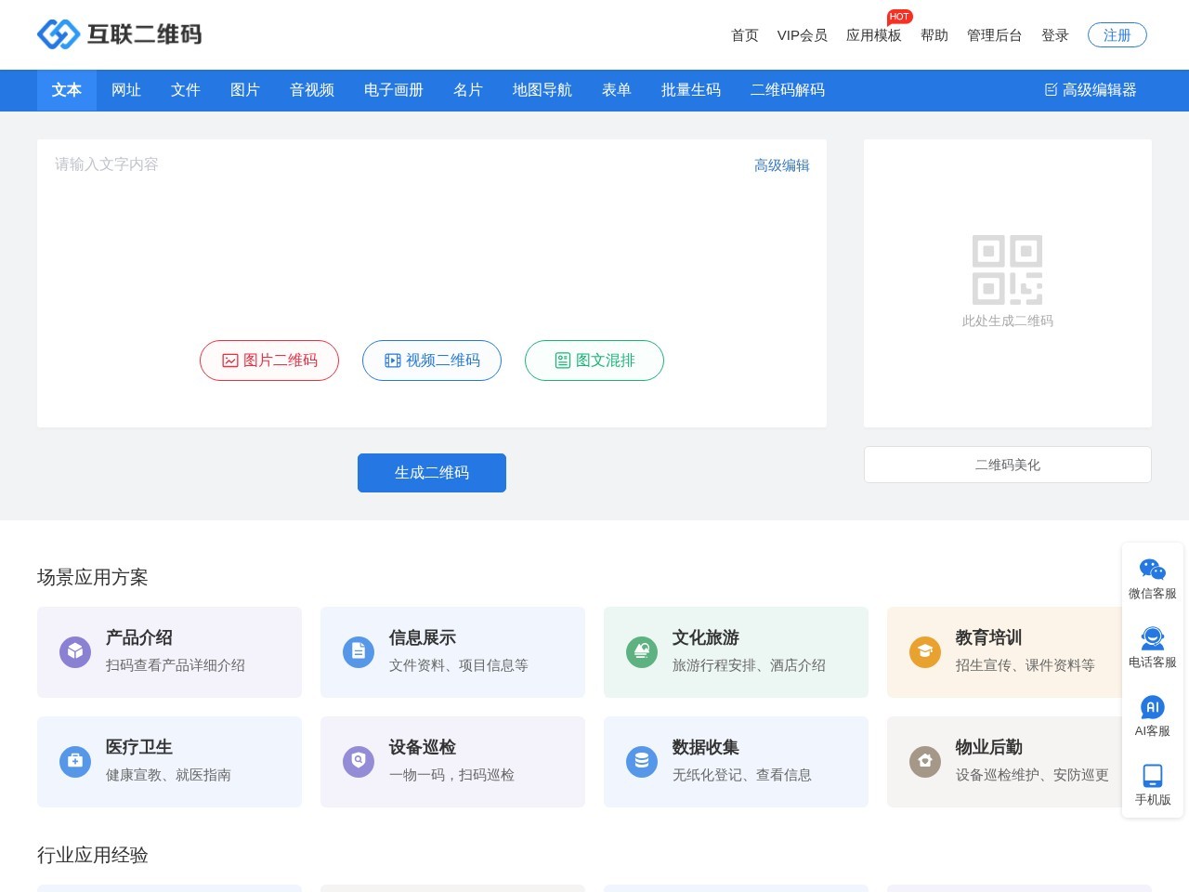Click the orange graduation cap icon for 教育培训
This screenshot has height=892, width=1189.
coord(925,652)
